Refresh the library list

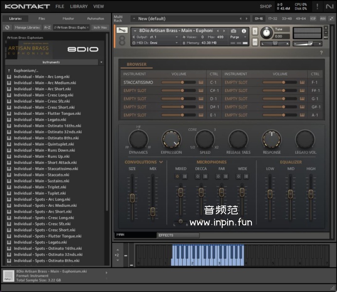tap(7, 28)
